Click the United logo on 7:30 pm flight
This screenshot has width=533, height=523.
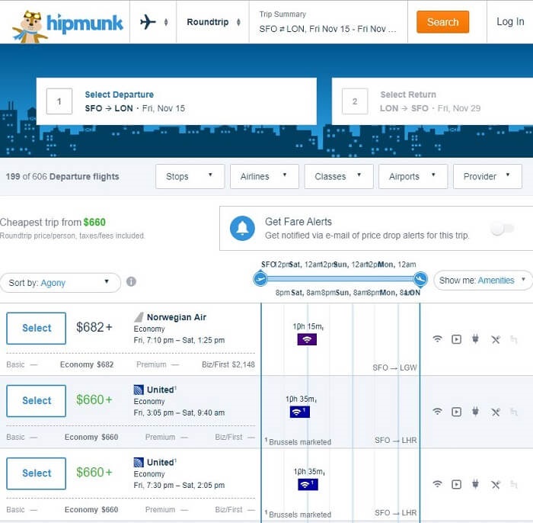(x=139, y=462)
